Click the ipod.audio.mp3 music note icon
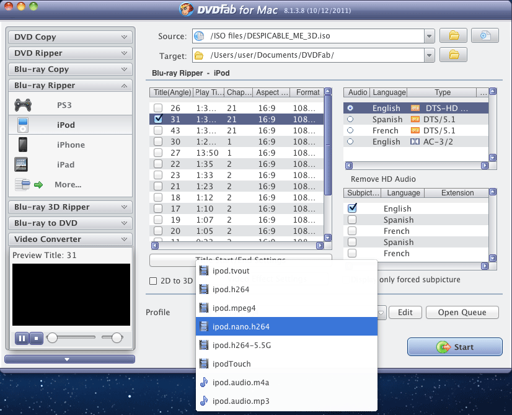Viewport: 512px width, 415px height. (x=204, y=401)
